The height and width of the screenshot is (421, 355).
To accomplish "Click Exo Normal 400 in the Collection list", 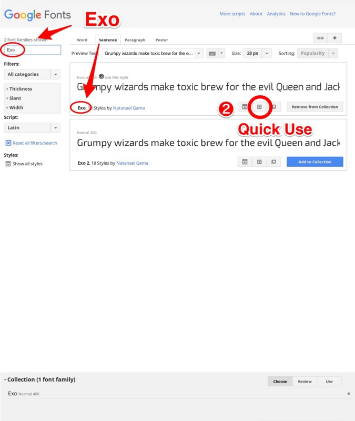I will [x=24, y=394].
